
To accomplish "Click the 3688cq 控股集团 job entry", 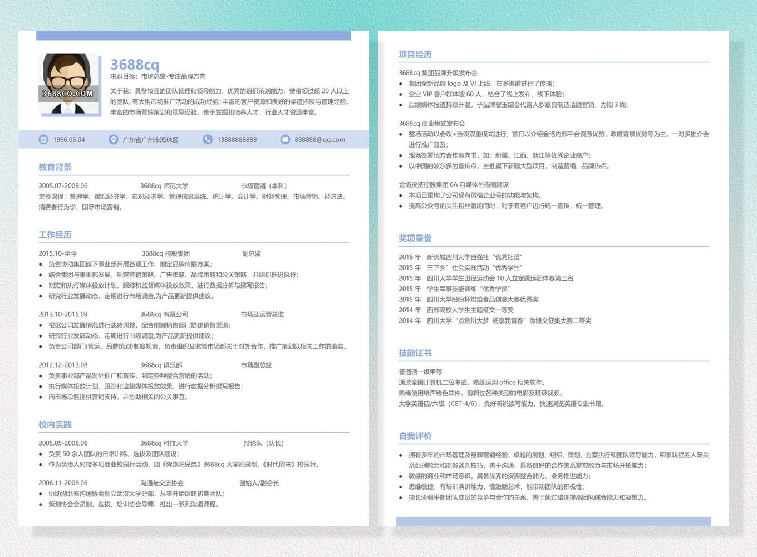I will click(x=166, y=253).
